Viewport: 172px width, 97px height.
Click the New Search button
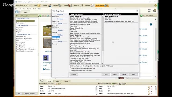[x=149, y=16]
